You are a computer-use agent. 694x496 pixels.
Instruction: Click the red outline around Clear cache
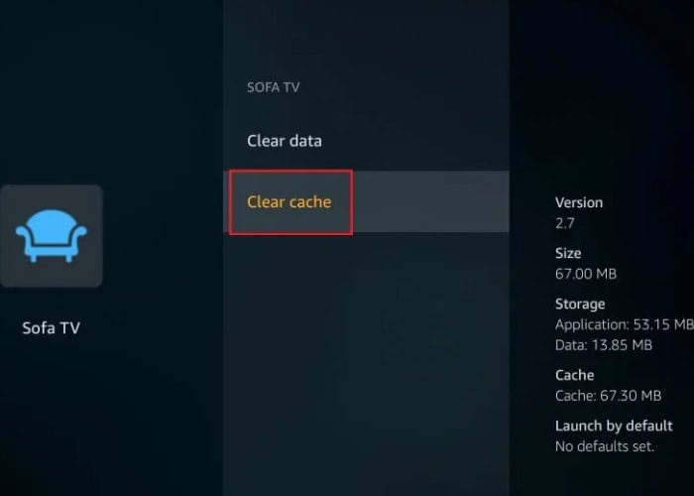click(x=290, y=170)
